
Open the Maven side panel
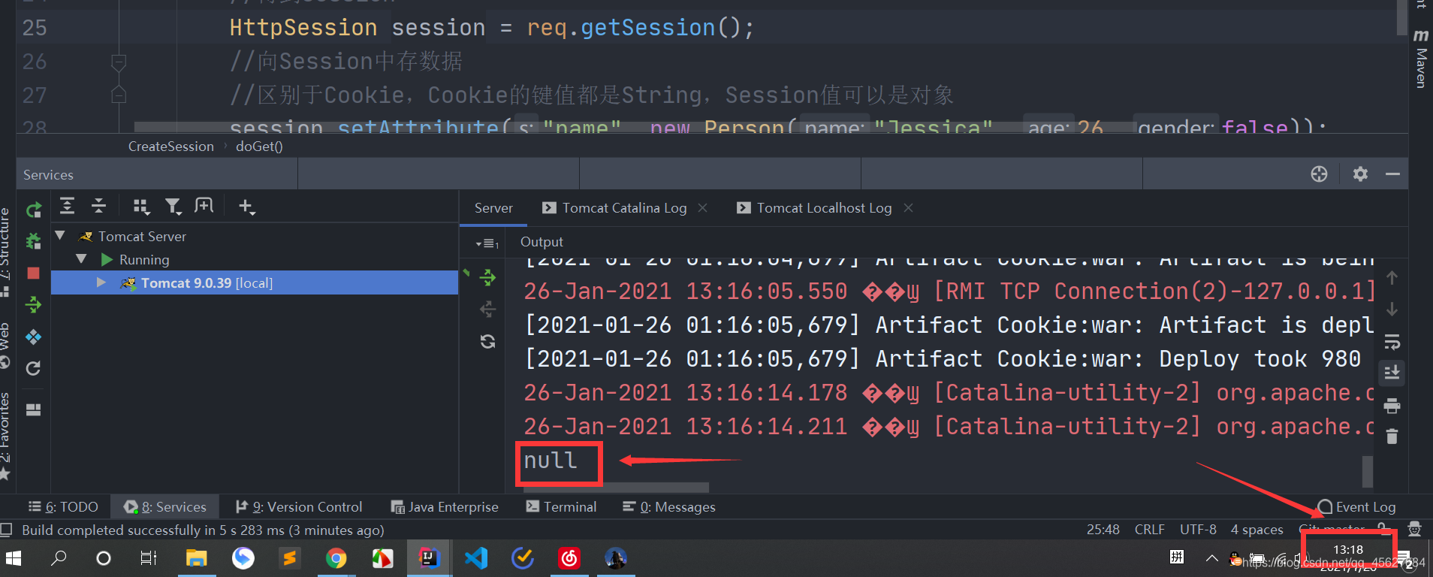pos(1421,60)
